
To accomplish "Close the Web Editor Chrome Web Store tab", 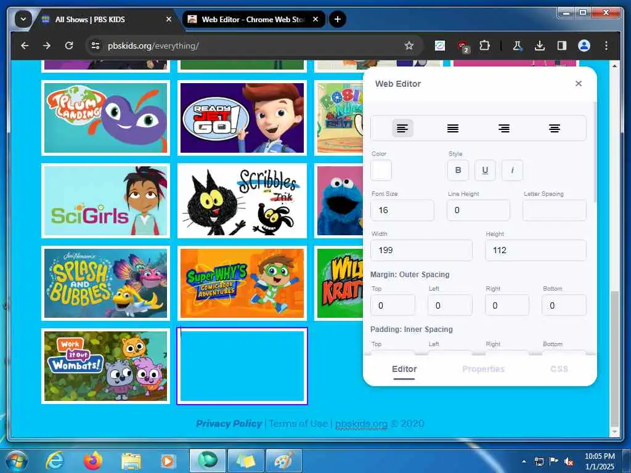I will [315, 19].
